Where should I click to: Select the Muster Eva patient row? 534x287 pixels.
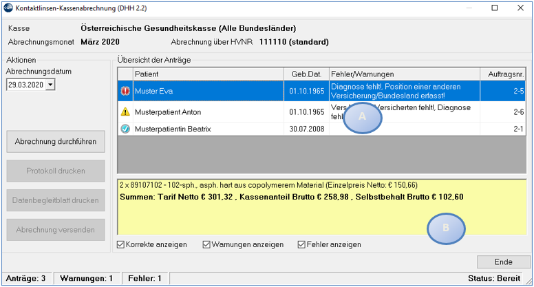321,91
